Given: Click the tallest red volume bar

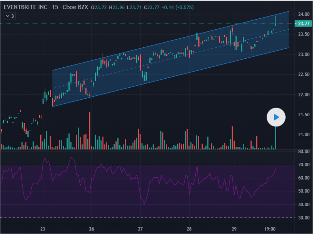Looking at the screenshot, I should pyautogui.click(x=90, y=131).
